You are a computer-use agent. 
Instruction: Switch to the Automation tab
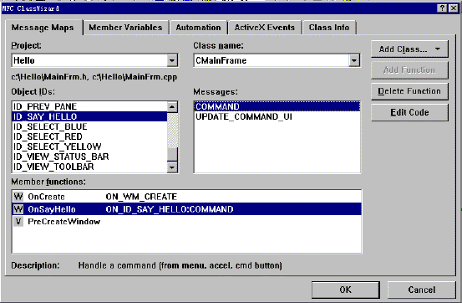coord(198,28)
